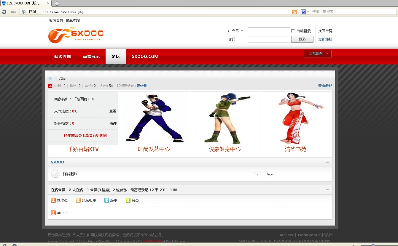398x246 pixels.
Task: Click the 千娇百媚KTV title
Action: (83, 149)
